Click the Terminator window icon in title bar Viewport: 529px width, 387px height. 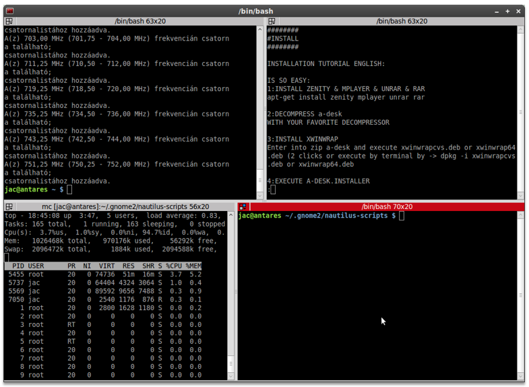(x=10, y=11)
